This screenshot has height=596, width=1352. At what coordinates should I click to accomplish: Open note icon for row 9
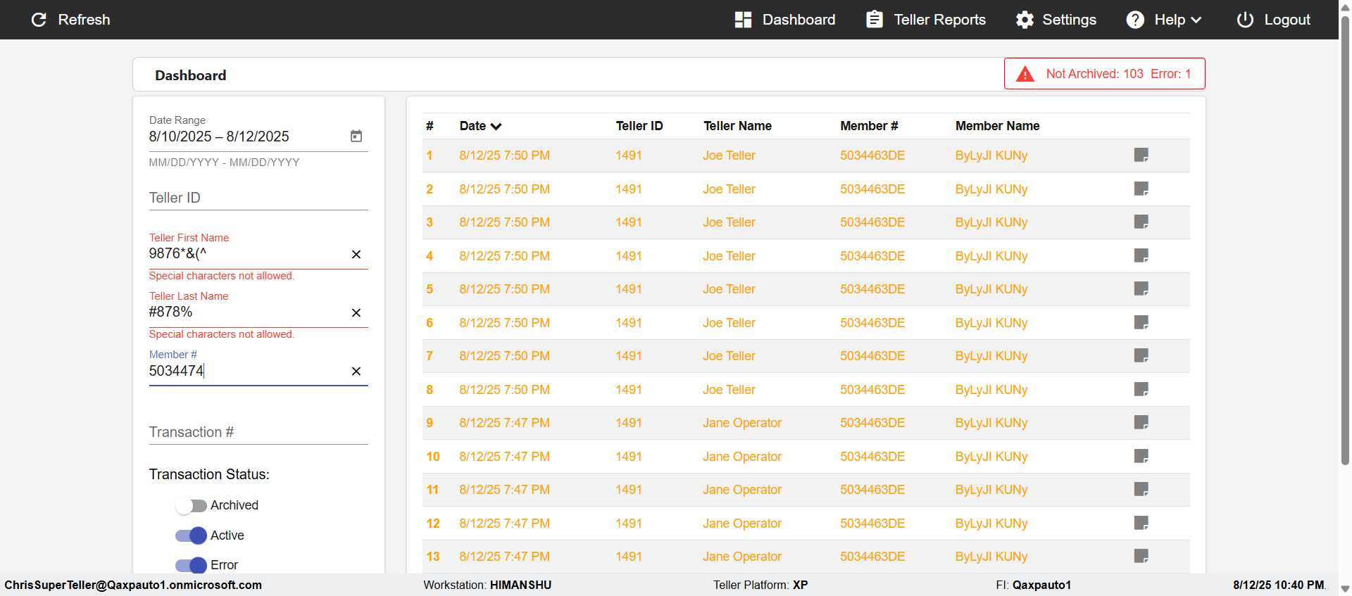pos(1141,422)
